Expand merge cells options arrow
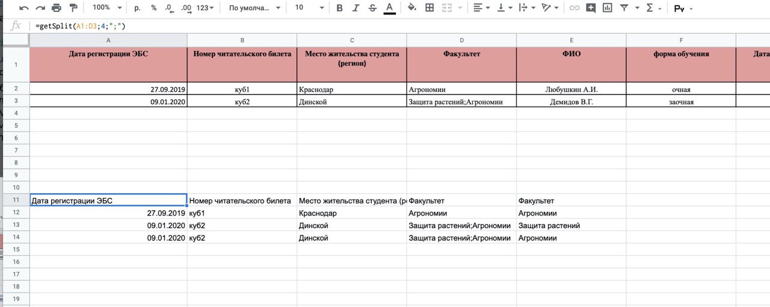The height and width of the screenshot is (307, 770). click(460, 8)
